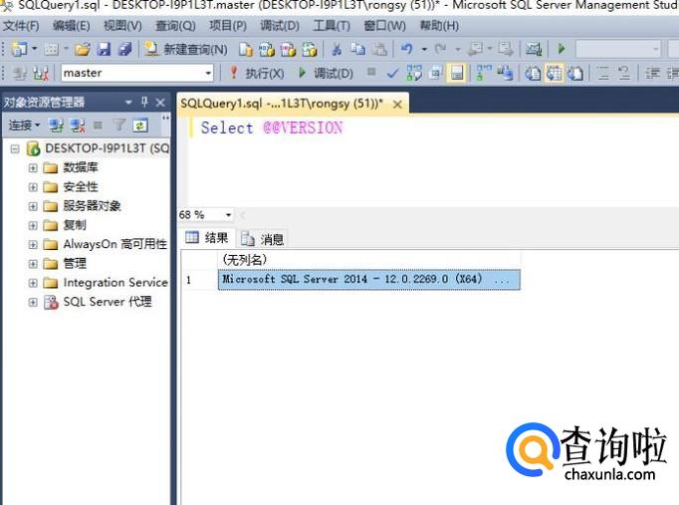The width and height of the screenshot is (679, 505).
Task: Click the Open File folder icon
Action: 83,49
